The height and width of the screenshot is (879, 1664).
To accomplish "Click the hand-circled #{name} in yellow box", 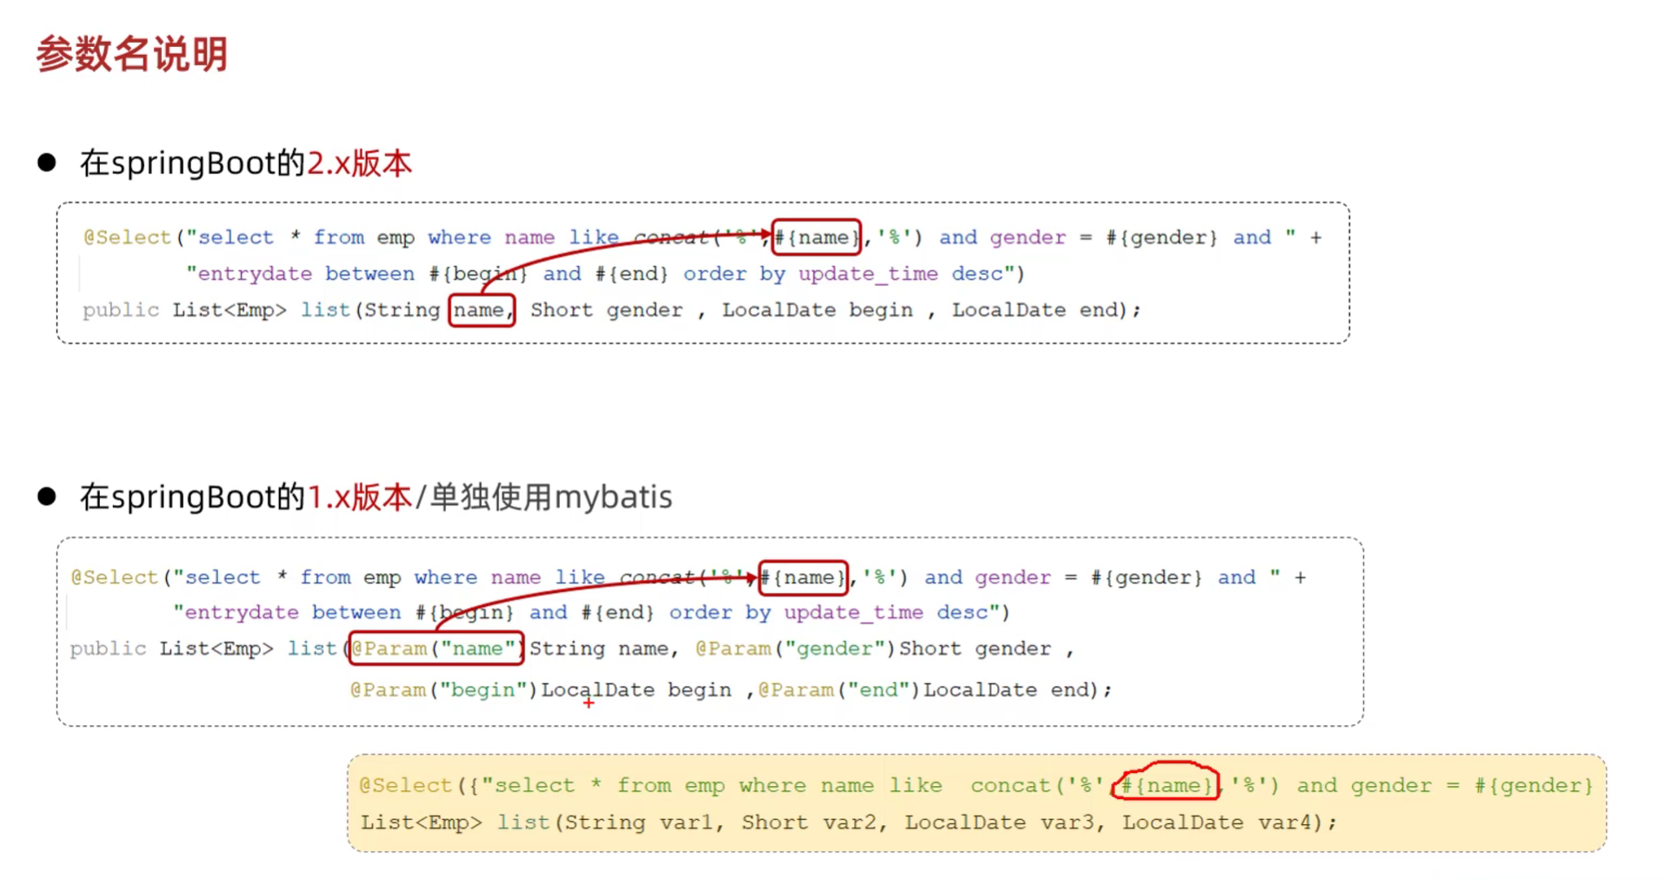I will (x=1165, y=785).
